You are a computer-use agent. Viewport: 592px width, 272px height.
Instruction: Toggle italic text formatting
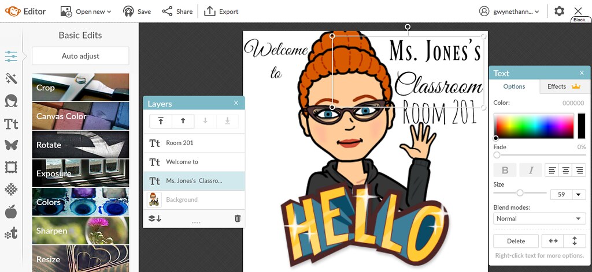(531, 170)
